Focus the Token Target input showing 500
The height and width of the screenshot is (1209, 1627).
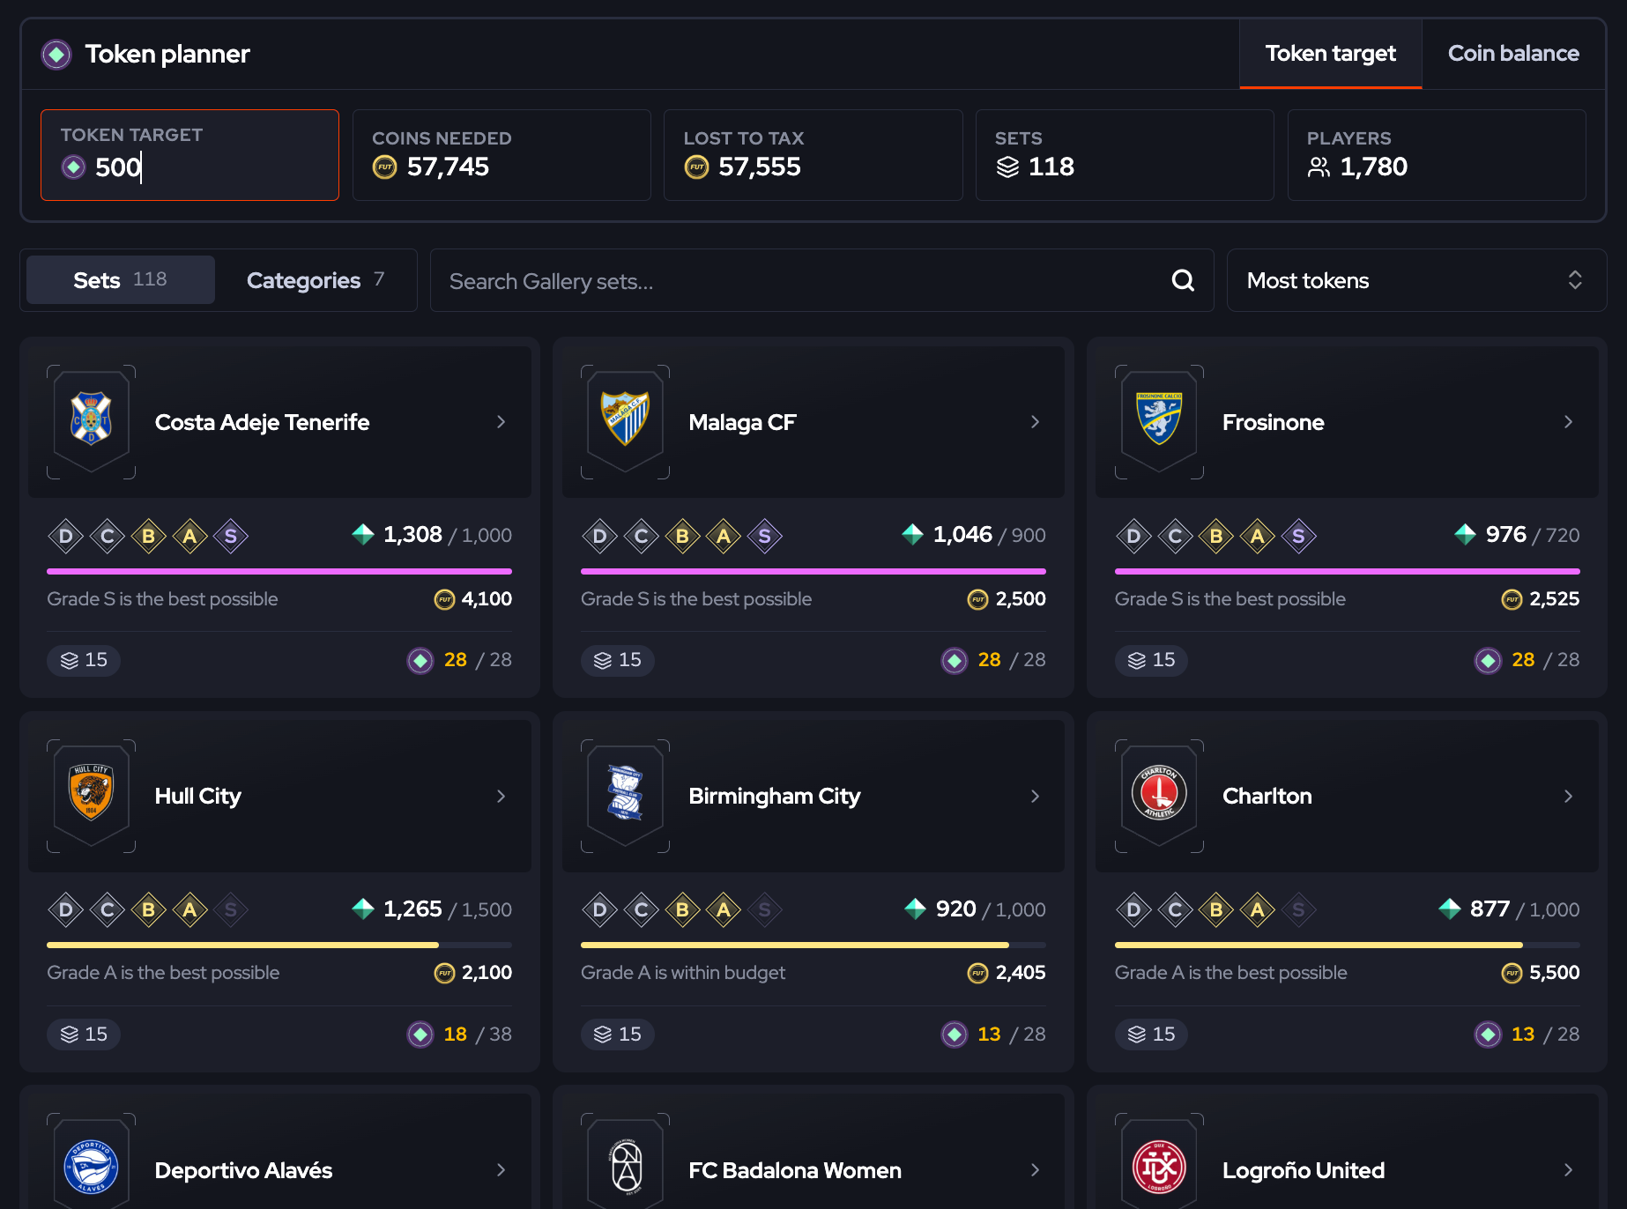(x=189, y=155)
